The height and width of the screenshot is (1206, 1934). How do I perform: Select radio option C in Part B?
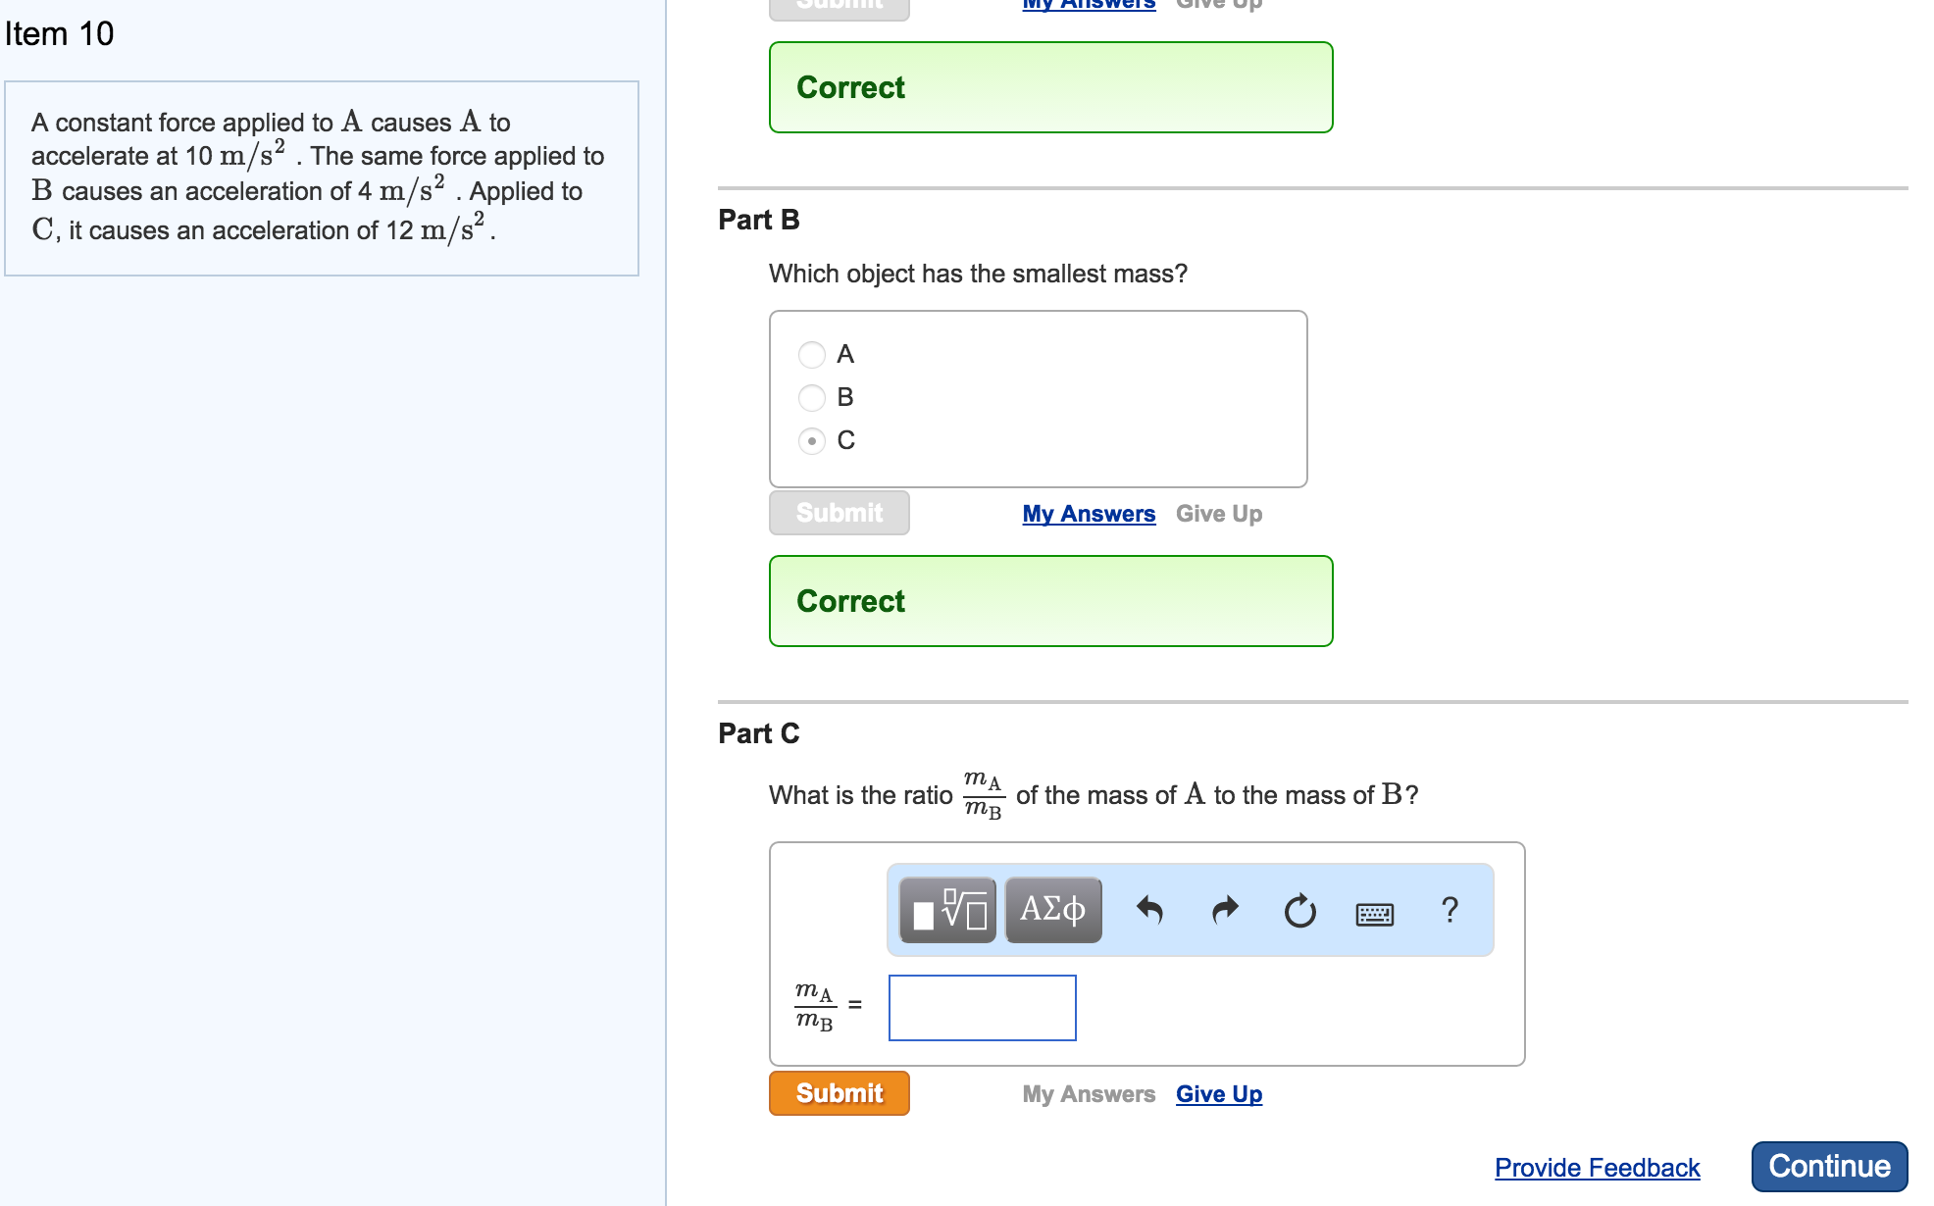click(x=812, y=440)
